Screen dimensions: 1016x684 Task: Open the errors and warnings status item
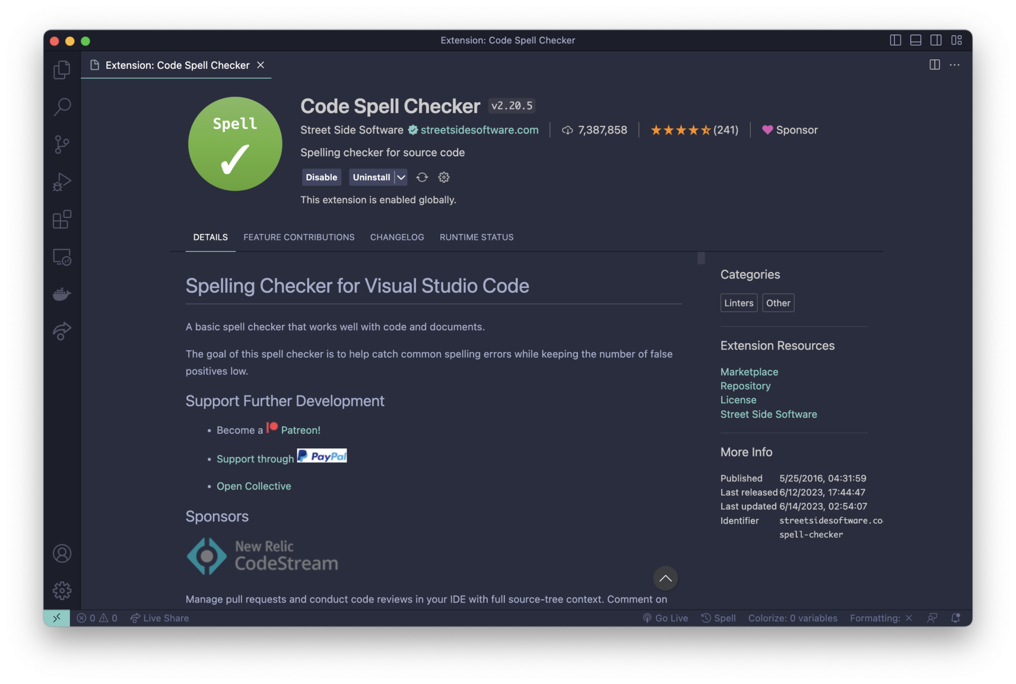point(97,618)
